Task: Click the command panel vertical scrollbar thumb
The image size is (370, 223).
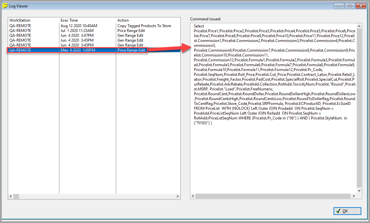Action: (359, 108)
